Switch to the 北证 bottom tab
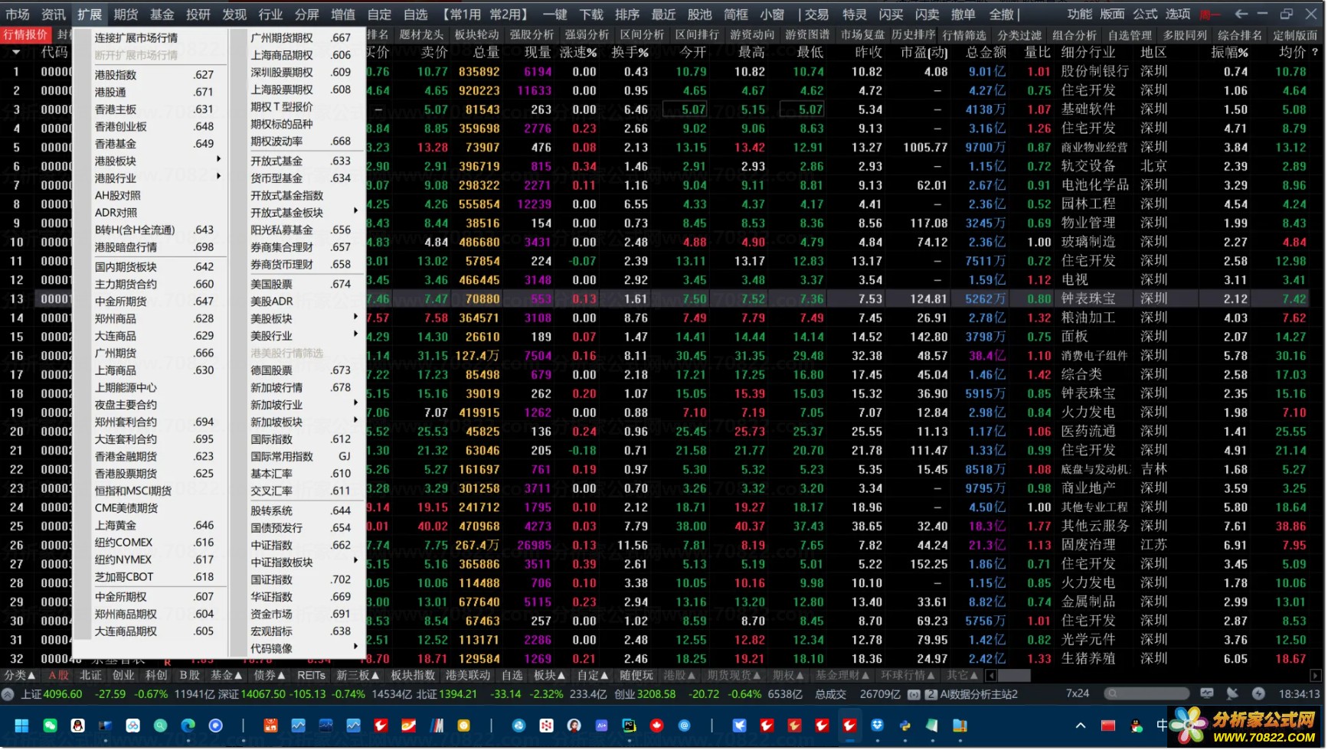This screenshot has height=750, width=1328. 90,675
